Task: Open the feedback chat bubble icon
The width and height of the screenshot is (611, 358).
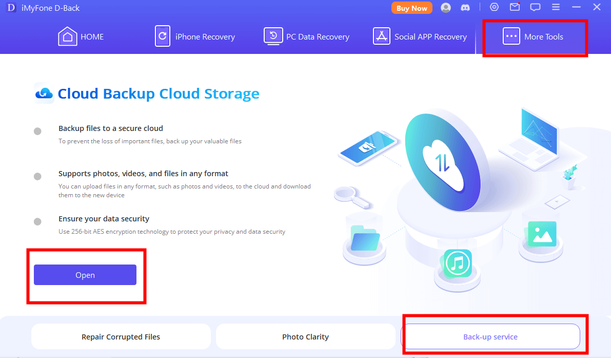Action: [x=536, y=7]
